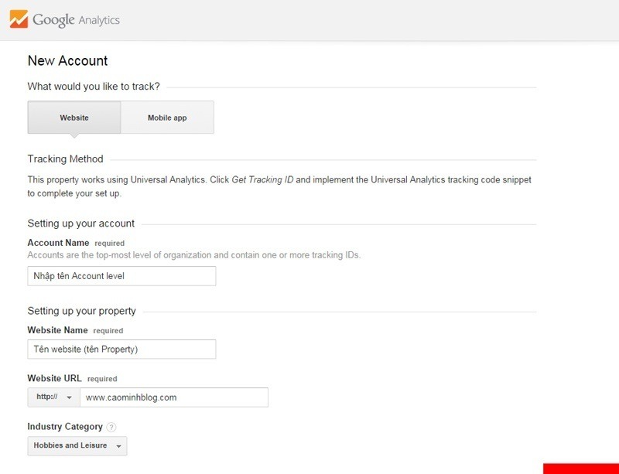Click the Website Name input field
The width and height of the screenshot is (619, 474).
pyautogui.click(x=121, y=350)
